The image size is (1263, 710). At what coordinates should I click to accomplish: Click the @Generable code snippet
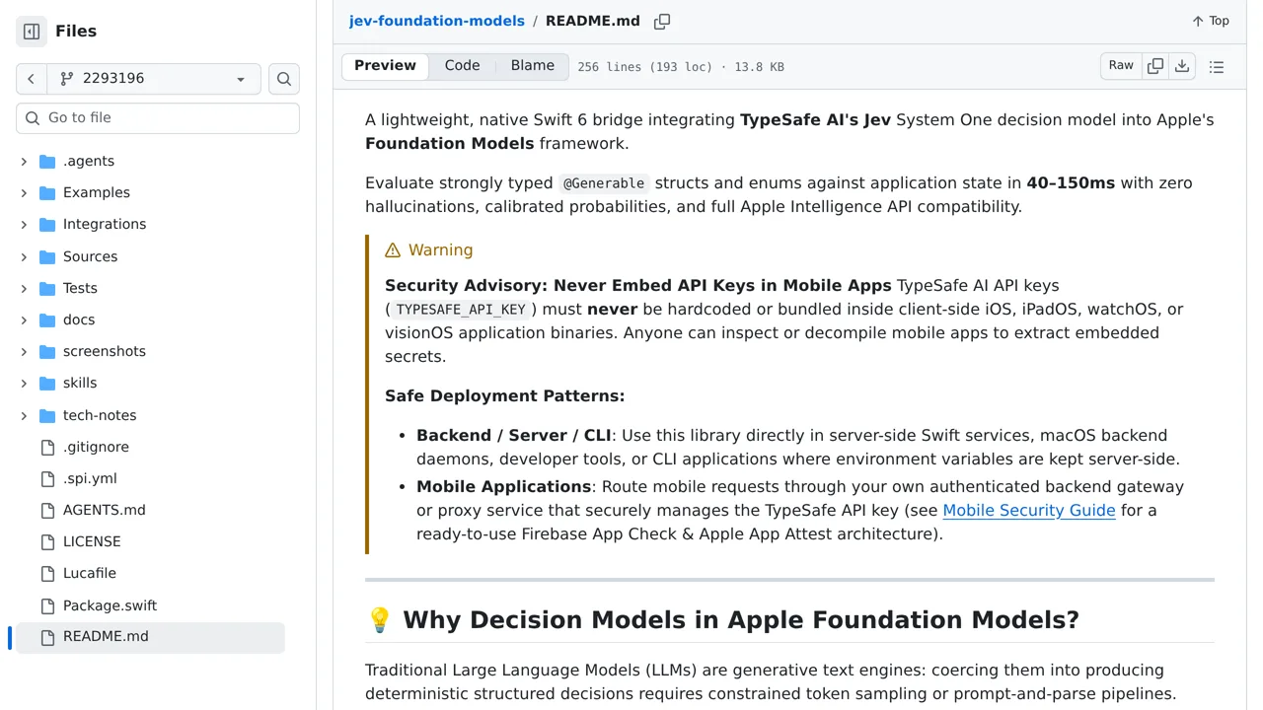(x=604, y=183)
